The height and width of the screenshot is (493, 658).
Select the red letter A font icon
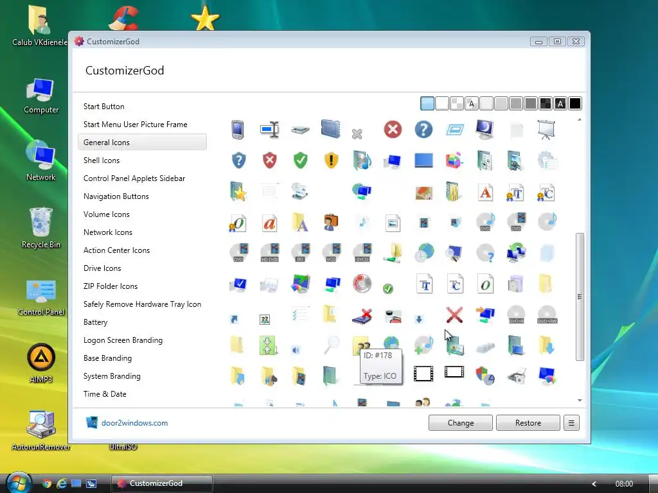pyautogui.click(x=485, y=193)
